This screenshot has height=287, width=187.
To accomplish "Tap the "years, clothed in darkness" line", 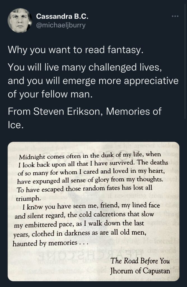I will [x=80, y=233].
